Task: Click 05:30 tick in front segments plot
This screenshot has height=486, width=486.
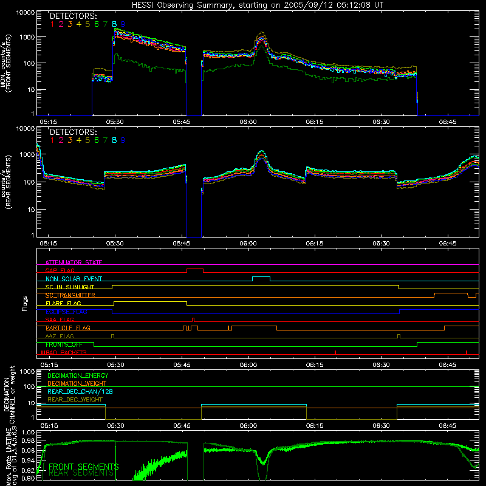Action: (115, 122)
